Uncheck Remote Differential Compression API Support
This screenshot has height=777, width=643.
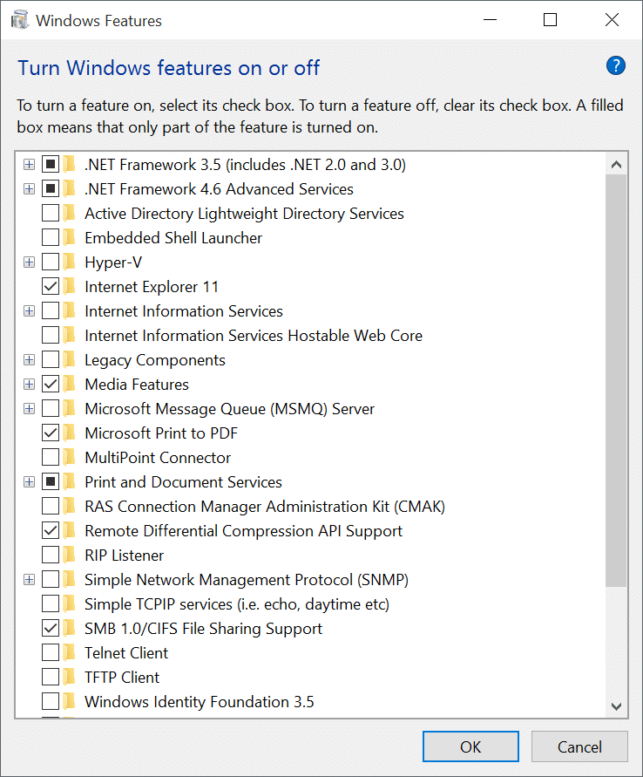click(51, 530)
